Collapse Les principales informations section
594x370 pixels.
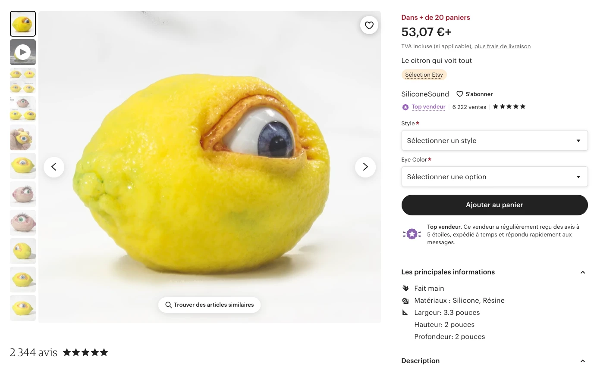[x=582, y=272]
